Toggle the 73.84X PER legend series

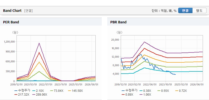(x=57, y=91)
